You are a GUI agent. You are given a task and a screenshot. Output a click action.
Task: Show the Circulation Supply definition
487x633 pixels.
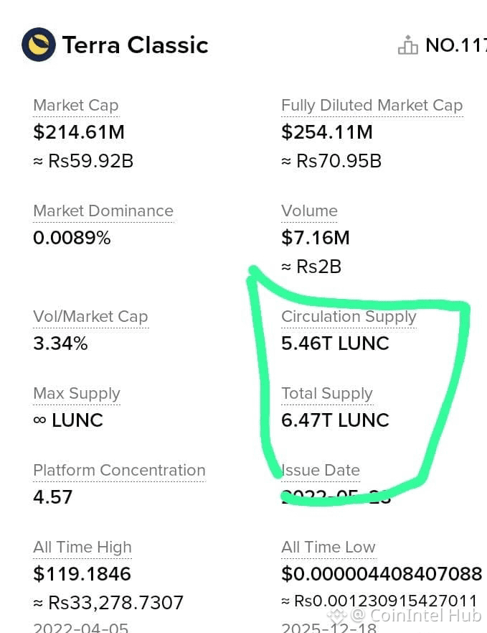(349, 317)
